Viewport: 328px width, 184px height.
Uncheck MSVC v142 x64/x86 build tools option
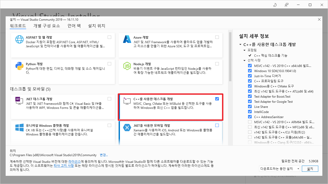pyautogui.click(x=250, y=66)
